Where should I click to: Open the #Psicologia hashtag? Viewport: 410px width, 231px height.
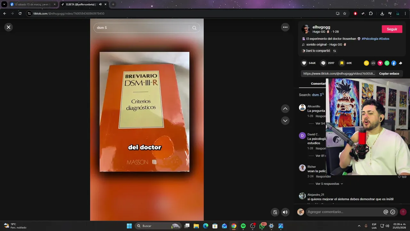pos(370,39)
